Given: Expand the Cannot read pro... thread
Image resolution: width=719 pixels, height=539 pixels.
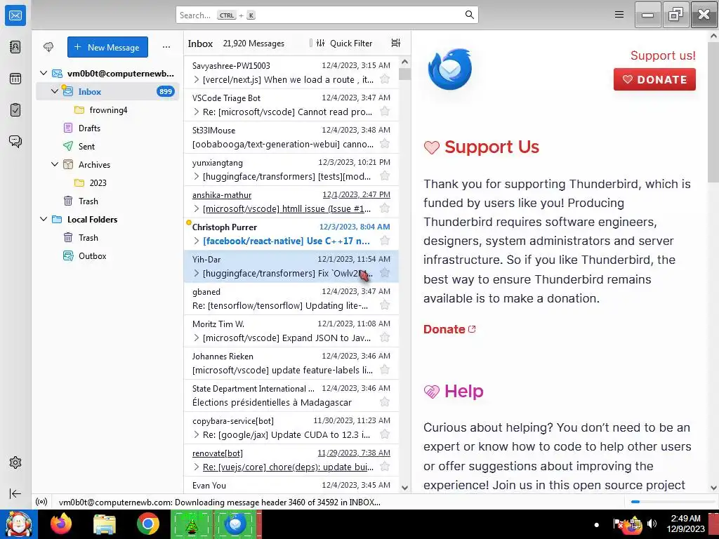Looking at the screenshot, I should coord(197,112).
